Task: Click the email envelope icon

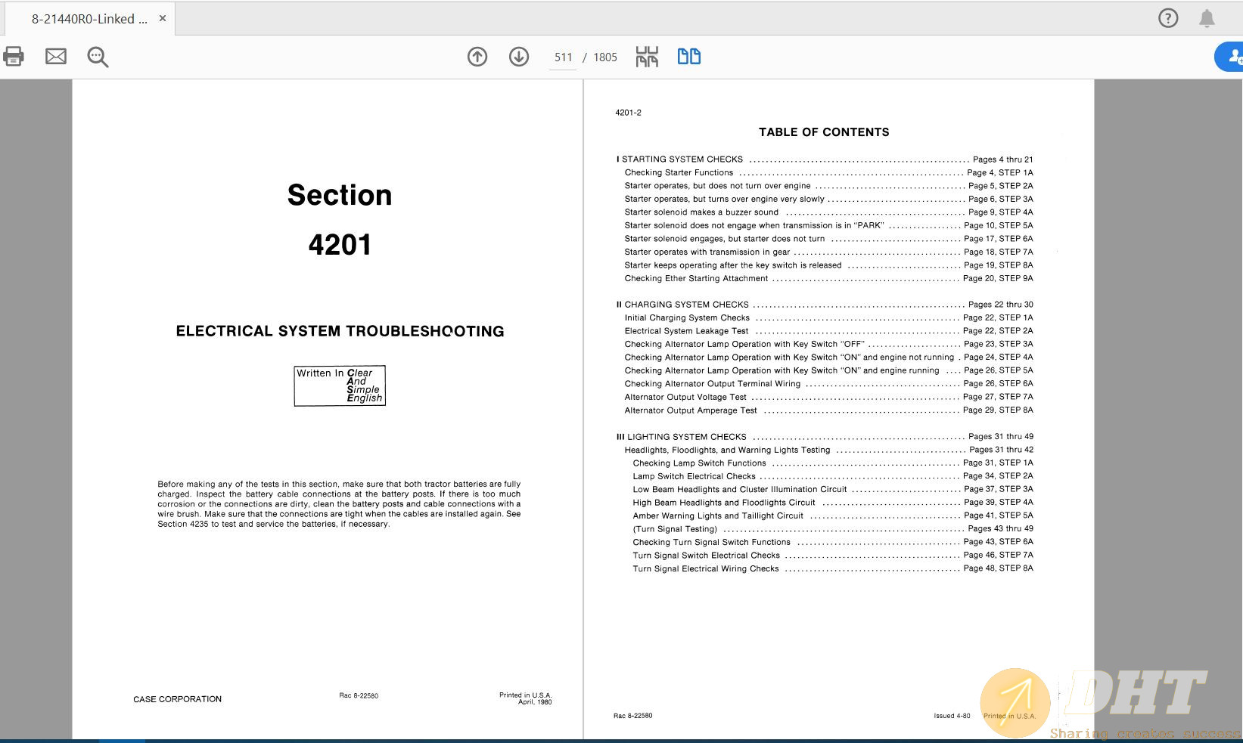Action: (x=56, y=57)
